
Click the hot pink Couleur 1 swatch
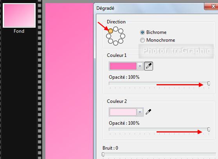pyautogui.click(x=123, y=66)
